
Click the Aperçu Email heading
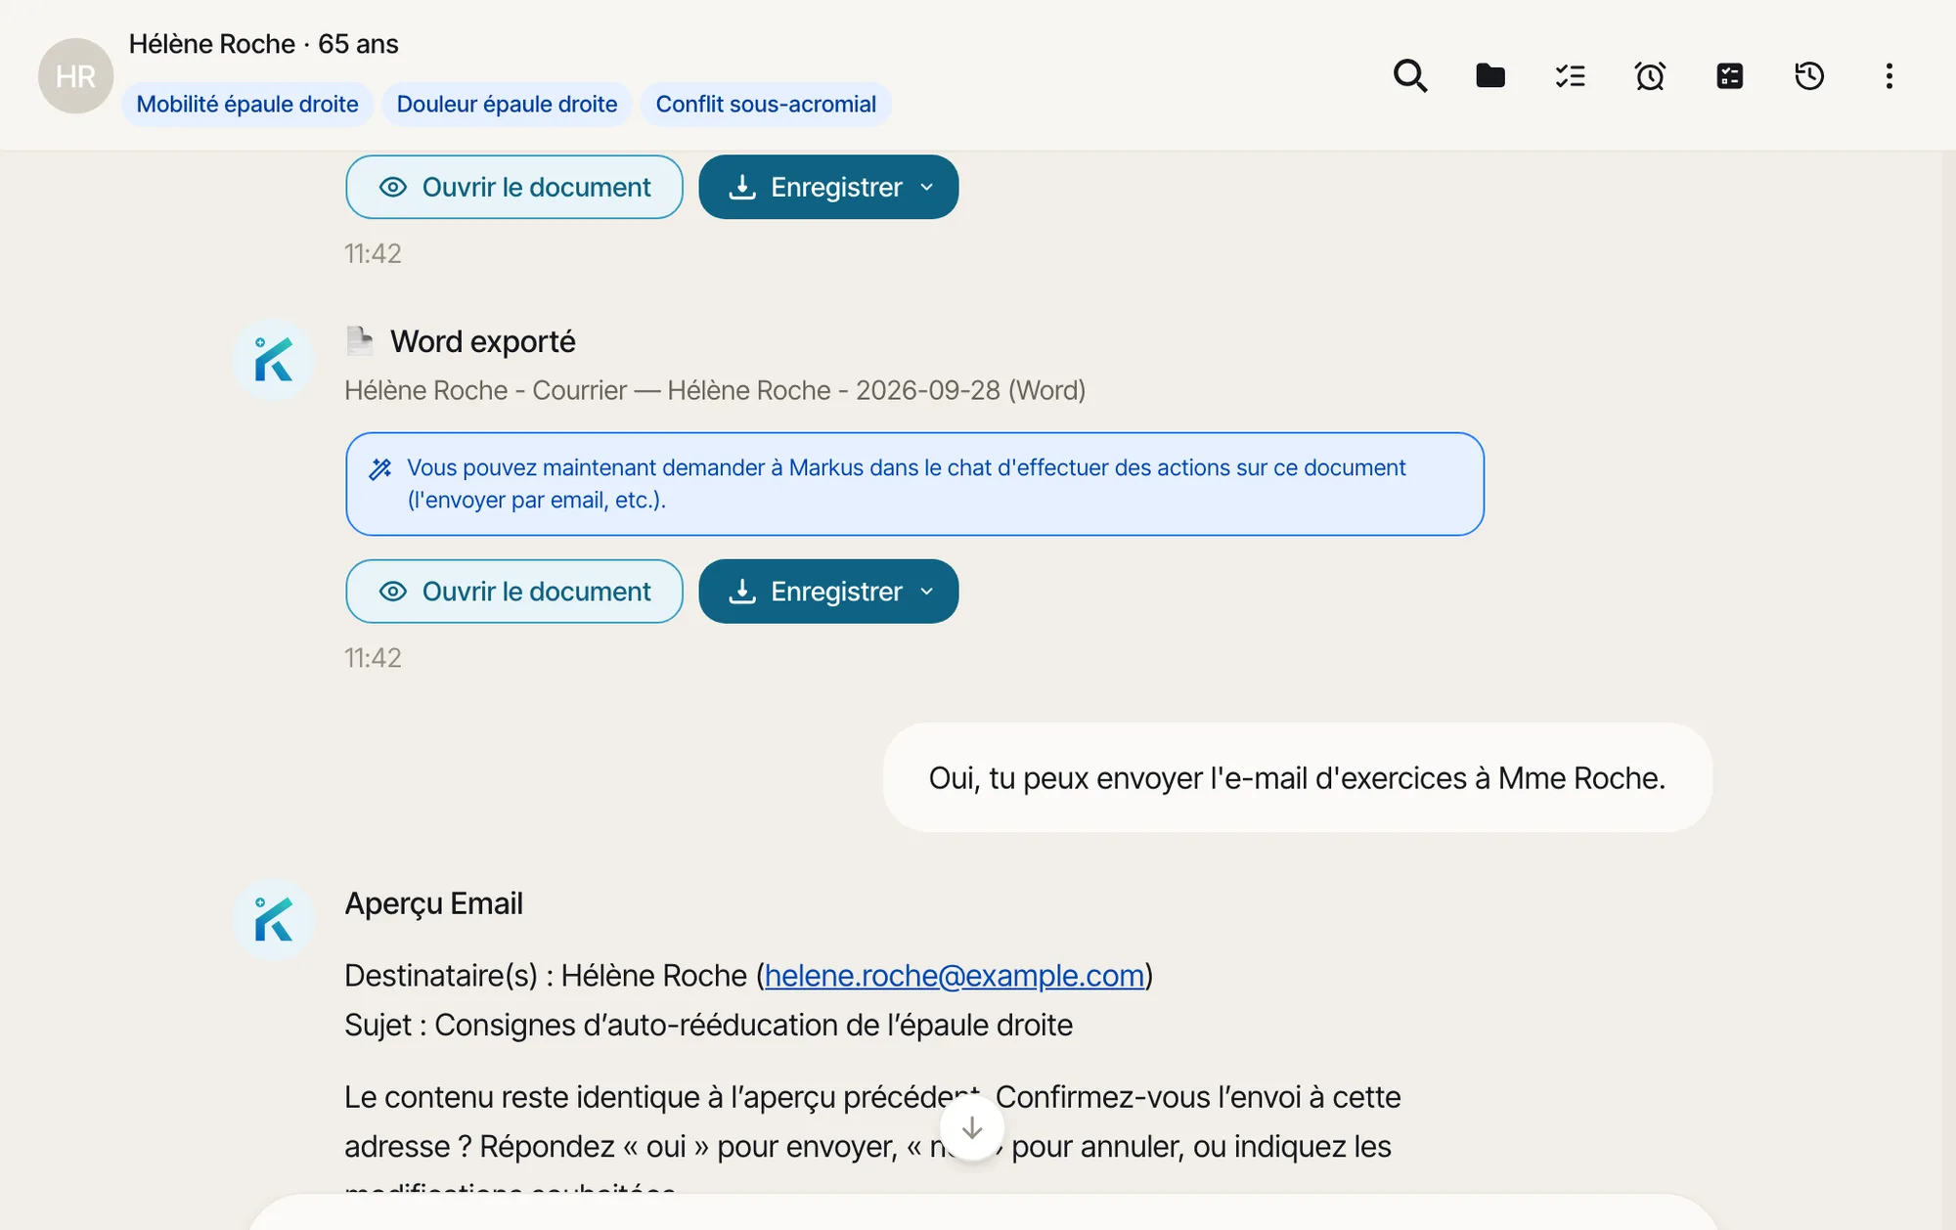pyautogui.click(x=433, y=903)
